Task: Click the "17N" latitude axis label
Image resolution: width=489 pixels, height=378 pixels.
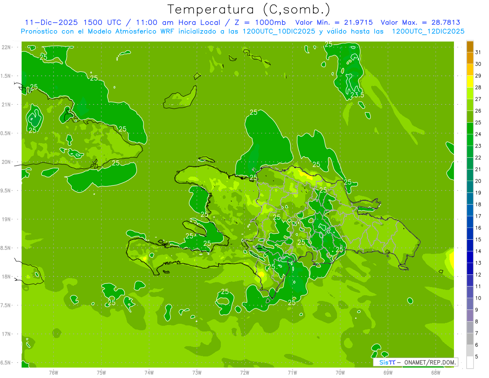Action: [7, 334]
